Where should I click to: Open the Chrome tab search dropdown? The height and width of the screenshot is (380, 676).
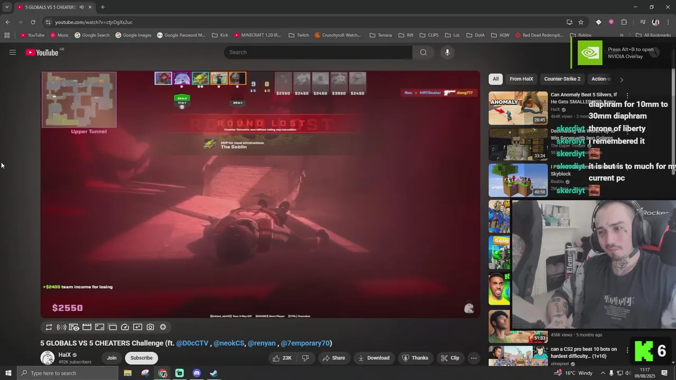pos(7,7)
